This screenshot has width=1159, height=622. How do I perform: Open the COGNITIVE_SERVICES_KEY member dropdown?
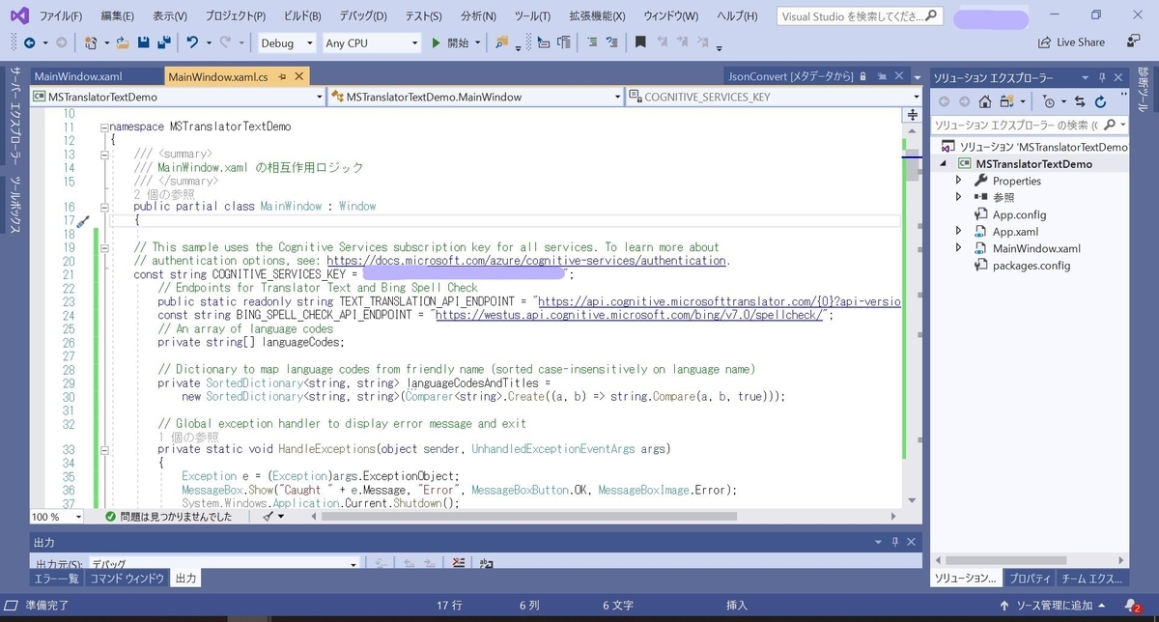tap(775, 97)
